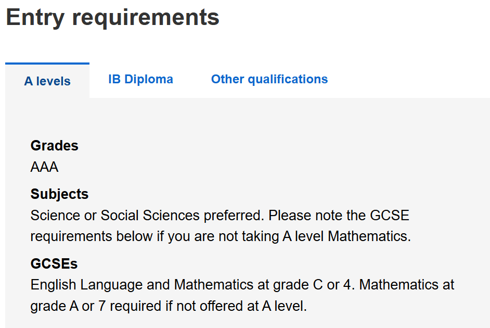Click the AAA grade text
The width and height of the screenshot is (490, 328).
tap(44, 167)
